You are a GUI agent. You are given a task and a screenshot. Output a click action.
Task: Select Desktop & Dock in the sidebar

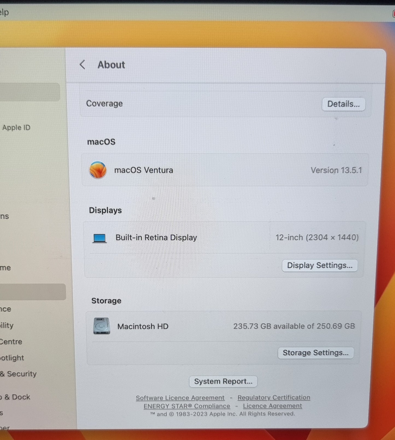[x=15, y=397]
